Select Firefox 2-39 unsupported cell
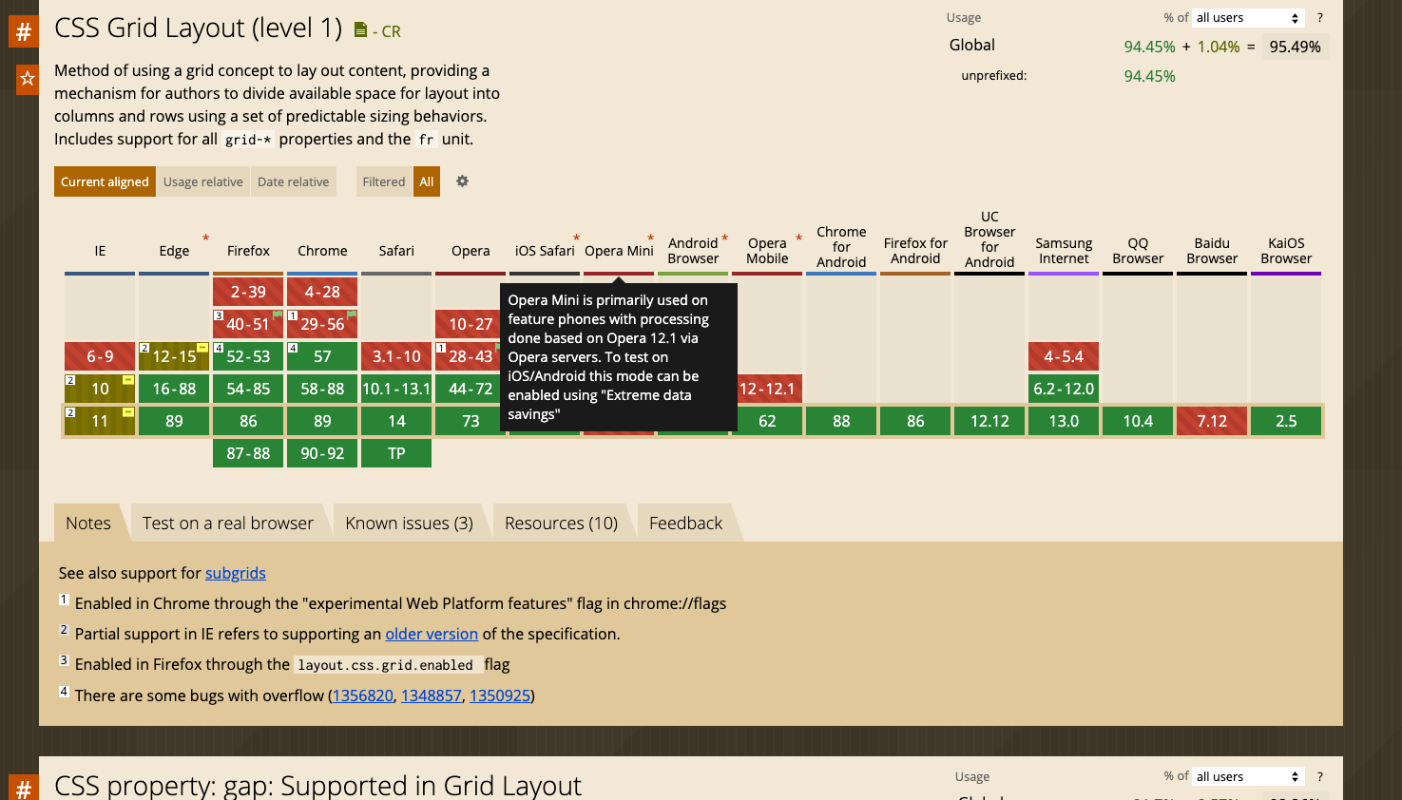Screen dimensions: 1402x800 click(248, 292)
